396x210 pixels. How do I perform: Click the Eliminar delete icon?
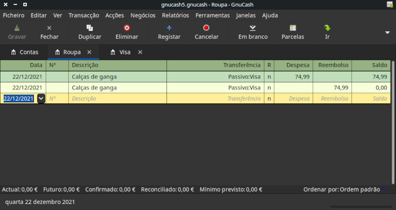tap(127, 28)
